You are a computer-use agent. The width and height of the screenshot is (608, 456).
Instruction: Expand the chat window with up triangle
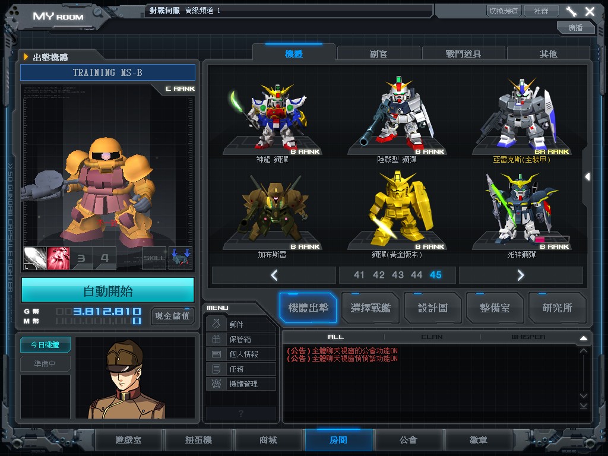pyautogui.click(x=584, y=338)
